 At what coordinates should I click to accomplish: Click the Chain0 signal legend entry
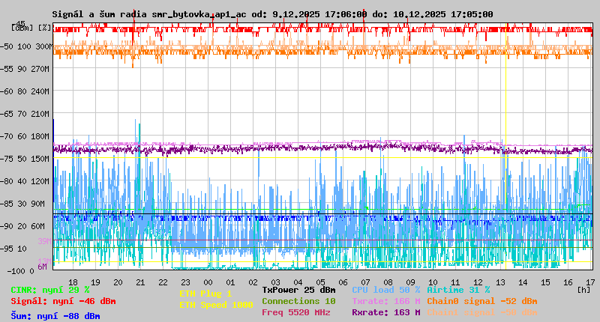point(481,301)
